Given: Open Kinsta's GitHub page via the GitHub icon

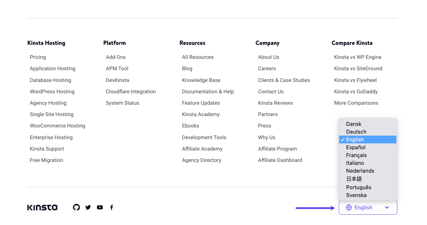Looking at the screenshot, I should [76, 207].
